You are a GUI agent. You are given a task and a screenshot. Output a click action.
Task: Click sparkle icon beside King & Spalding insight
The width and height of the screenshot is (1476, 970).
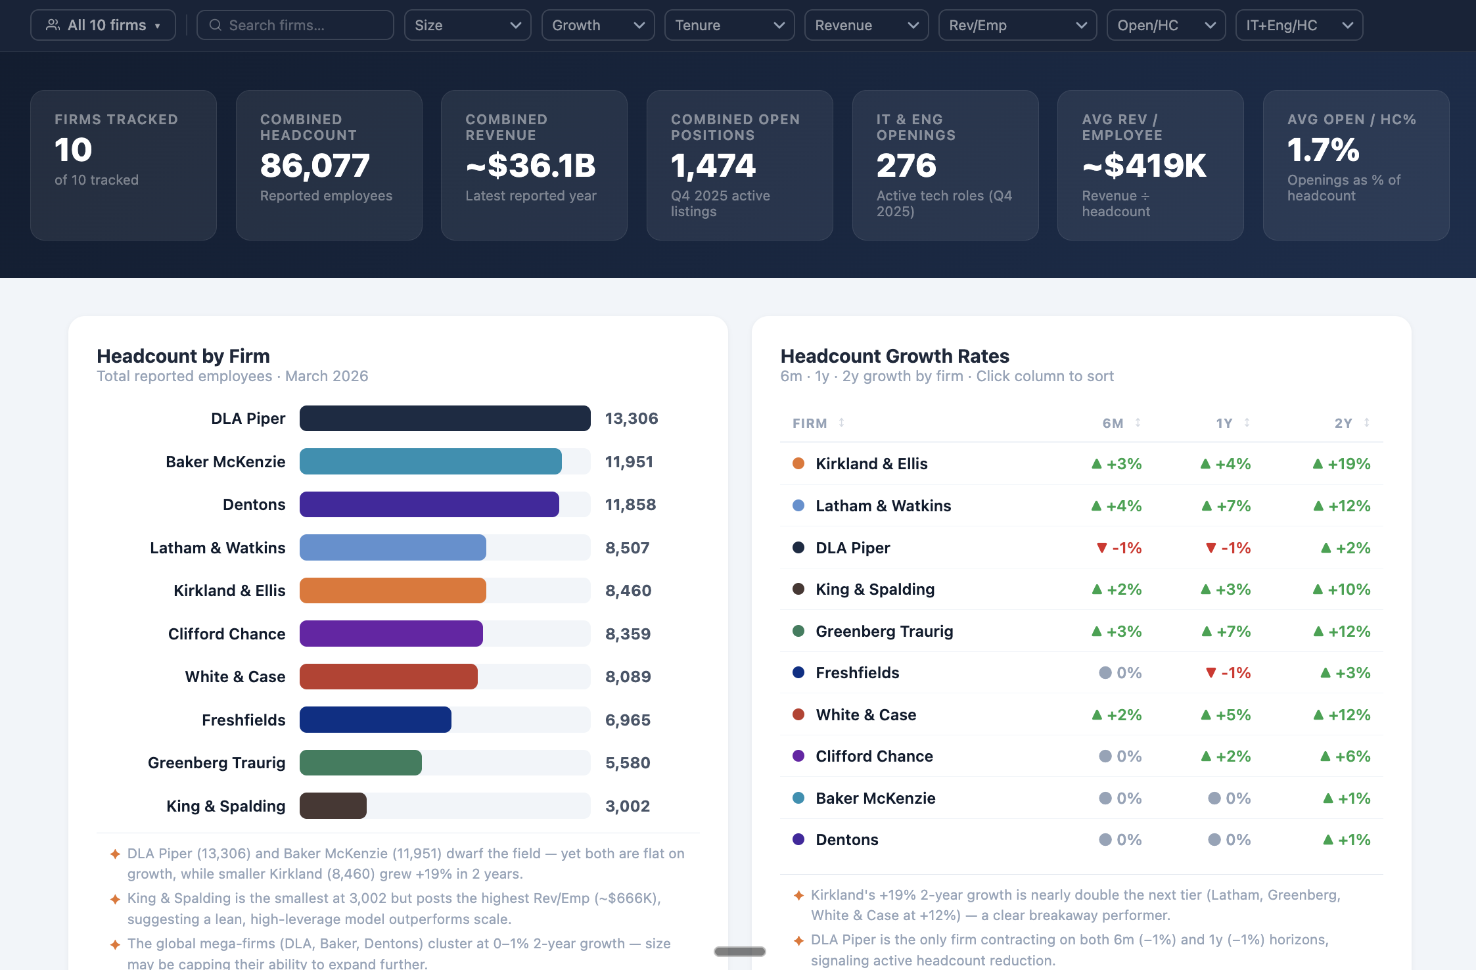[115, 898]
